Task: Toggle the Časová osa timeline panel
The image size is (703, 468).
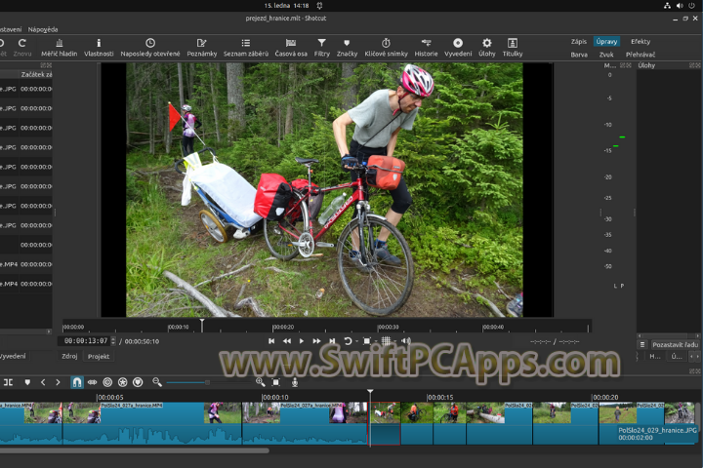Action: [291, 48]
